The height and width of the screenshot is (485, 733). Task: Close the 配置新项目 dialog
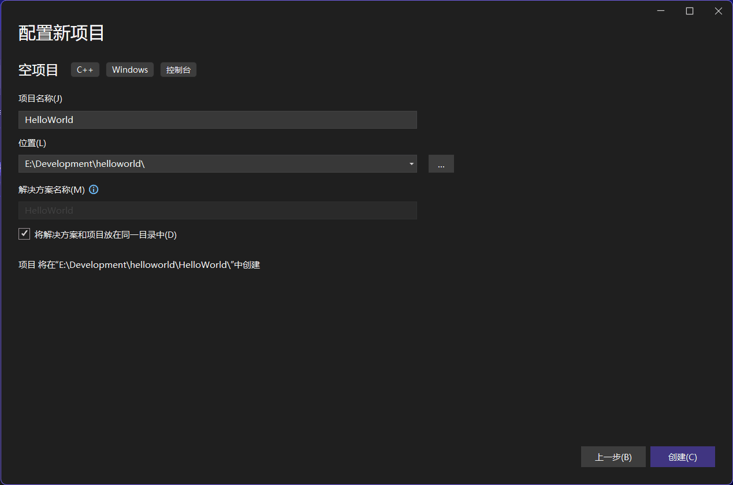pyautogui.click(x=718, y=11)
